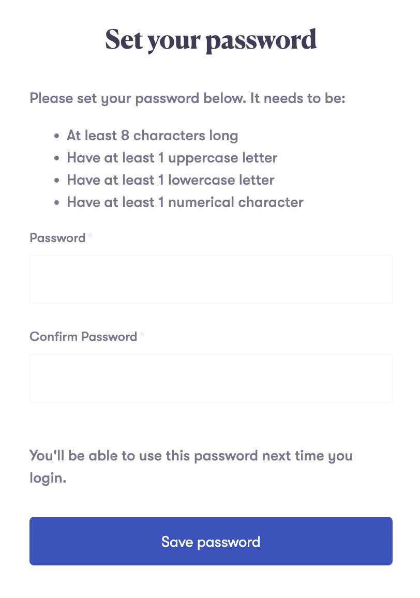The height and width of the screenshot is (598, 420).
Task: Click the uppercase letter requirement text
Action: tap(172, 158)
